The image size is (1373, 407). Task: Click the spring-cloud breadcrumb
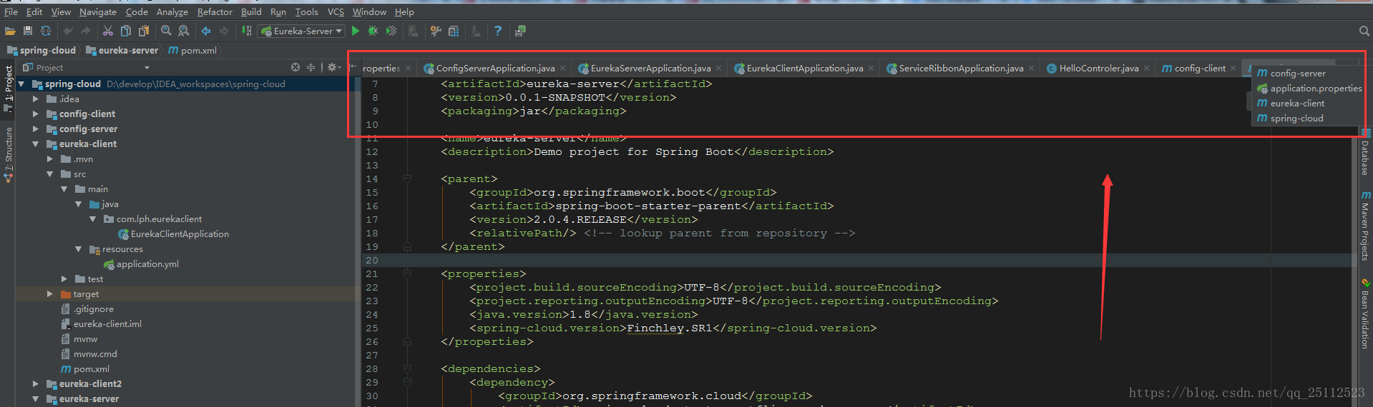coord(41,51)
